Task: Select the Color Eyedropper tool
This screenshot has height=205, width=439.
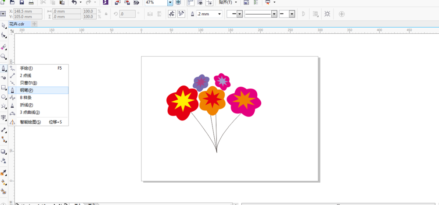Action: 4,173
